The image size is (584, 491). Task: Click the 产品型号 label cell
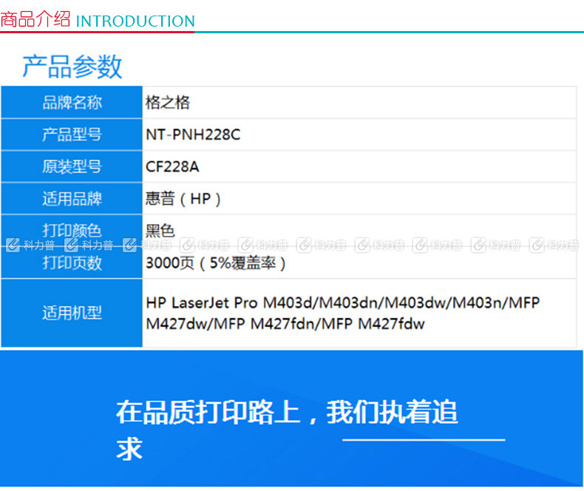(72, 135)
